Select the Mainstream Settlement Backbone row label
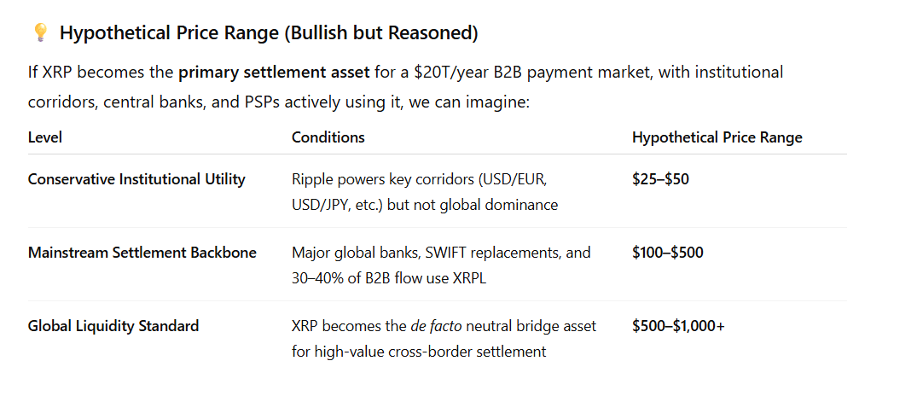Viewport: 917px width, 396px height. 142,253
